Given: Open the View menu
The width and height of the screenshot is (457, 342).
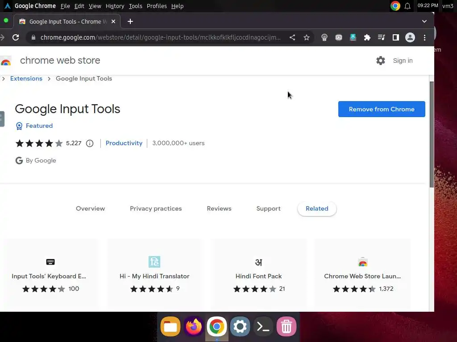Looking at the screenshot, I should pyautogui.click(x=95, y=6).
